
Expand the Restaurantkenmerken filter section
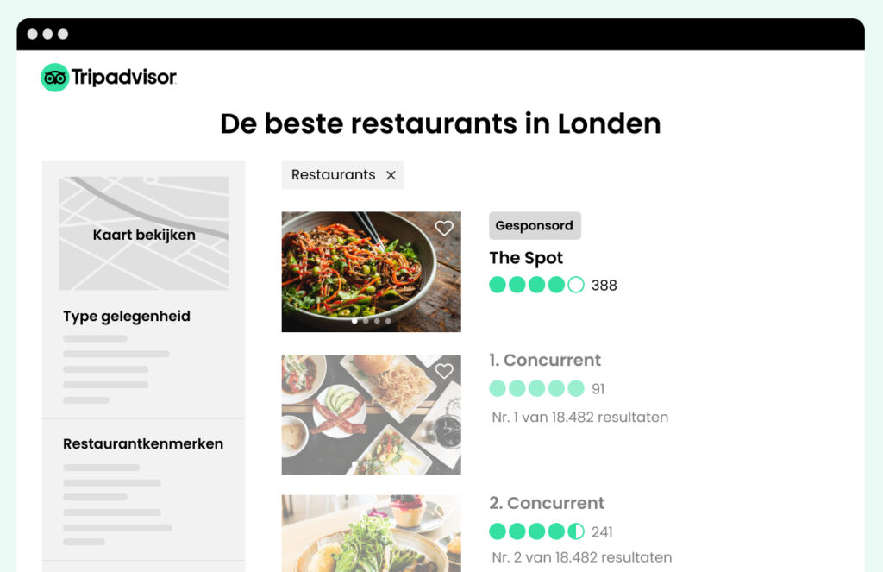[x=143, y=443]
